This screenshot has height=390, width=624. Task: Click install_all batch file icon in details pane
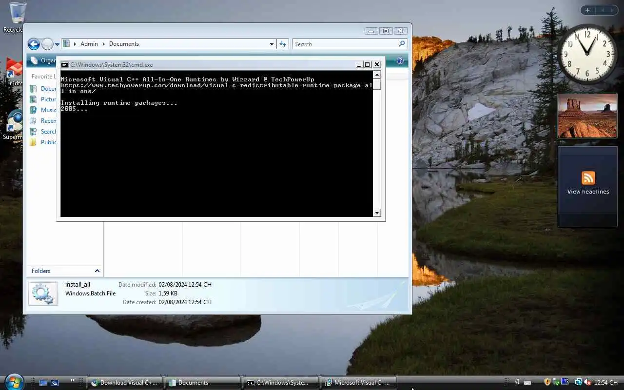pos(43,293)
